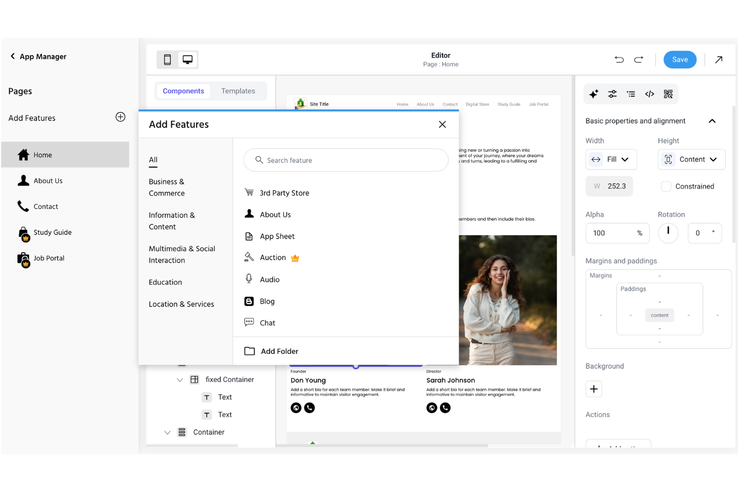Add the Blog feature
Screen dimensions: 739x492
click(260, 302)
